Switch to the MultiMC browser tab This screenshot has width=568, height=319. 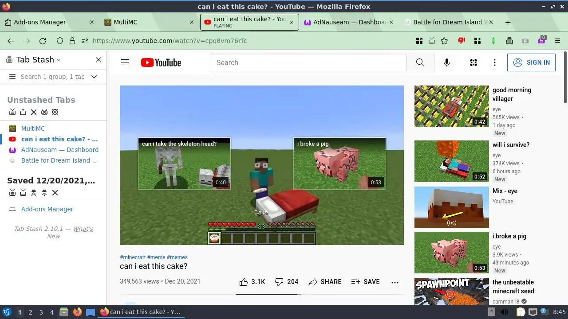149,22
